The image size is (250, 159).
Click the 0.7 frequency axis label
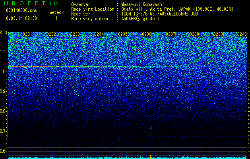[3, 131]
